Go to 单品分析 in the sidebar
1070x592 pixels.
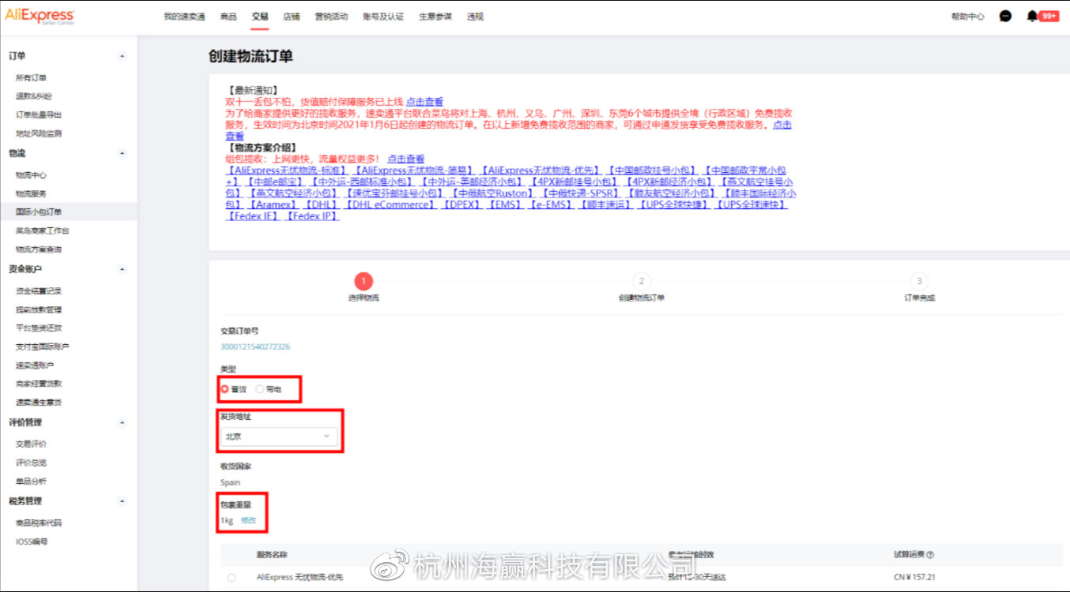pos(31,481)
